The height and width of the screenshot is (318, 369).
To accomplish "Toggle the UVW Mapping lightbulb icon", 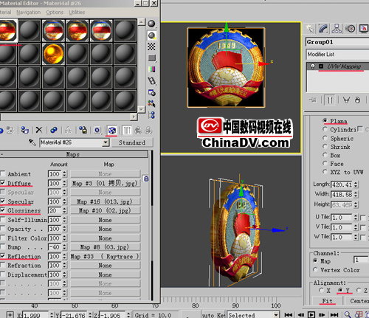I will pos(313,66).
